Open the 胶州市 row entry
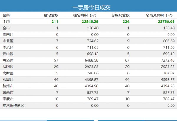The image size is (177, 121). pyautogui.click(x=8, y=86)
